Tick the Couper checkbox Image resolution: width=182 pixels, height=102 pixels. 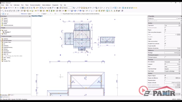tap(165, 39)
